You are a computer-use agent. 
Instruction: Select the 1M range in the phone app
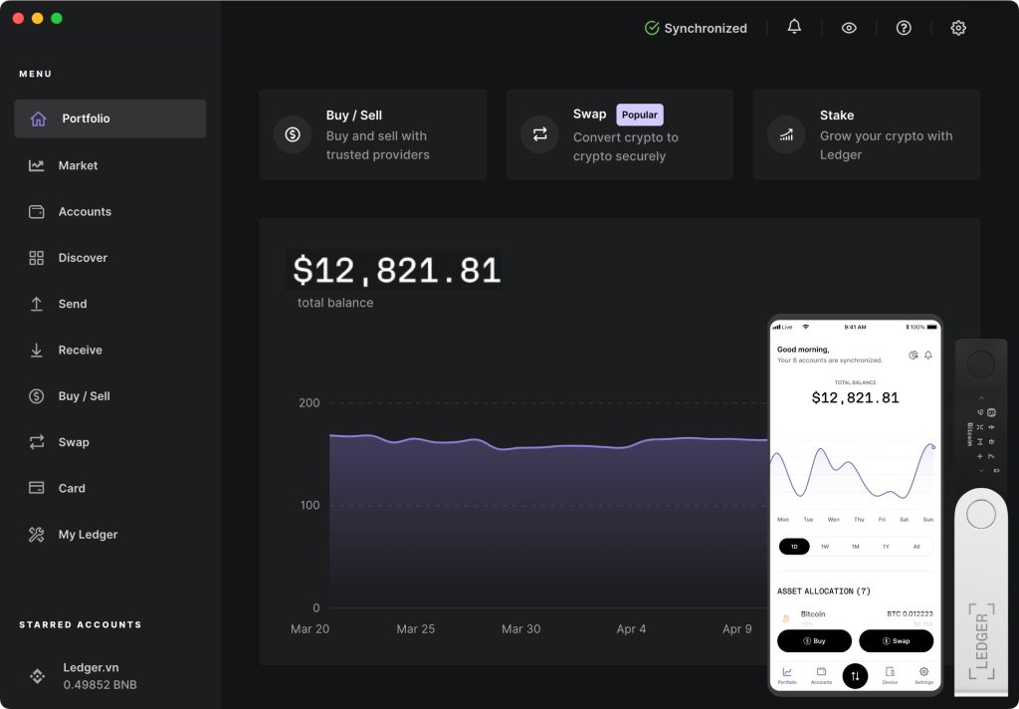click(855, 547)
